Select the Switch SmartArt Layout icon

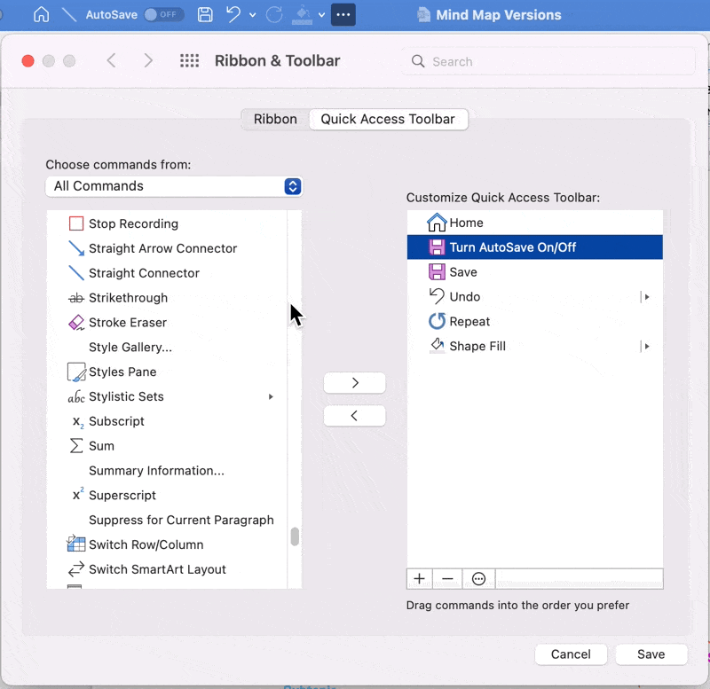(x=76, y=568)
